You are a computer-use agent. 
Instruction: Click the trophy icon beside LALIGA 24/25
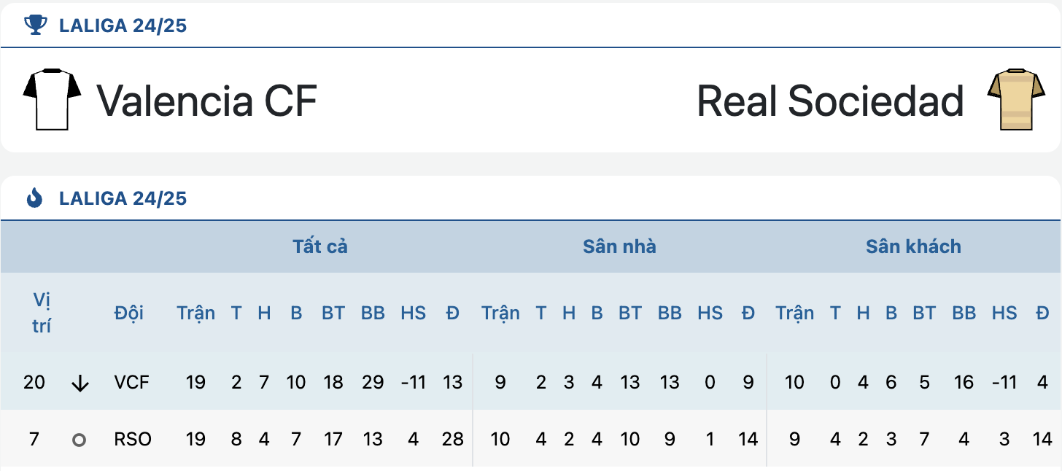click(x=34, y=26)
